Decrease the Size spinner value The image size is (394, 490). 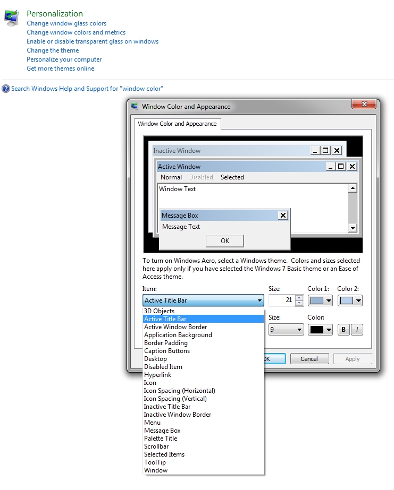point(299,303)
